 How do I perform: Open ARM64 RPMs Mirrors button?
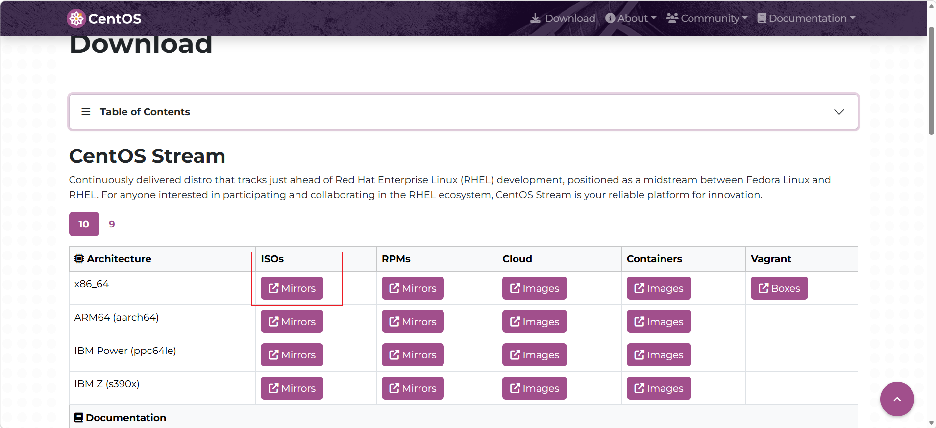413,322
